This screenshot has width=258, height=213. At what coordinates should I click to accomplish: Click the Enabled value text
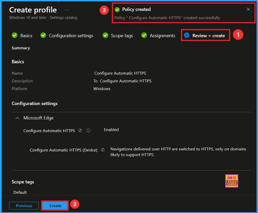(x=111, y=130)
